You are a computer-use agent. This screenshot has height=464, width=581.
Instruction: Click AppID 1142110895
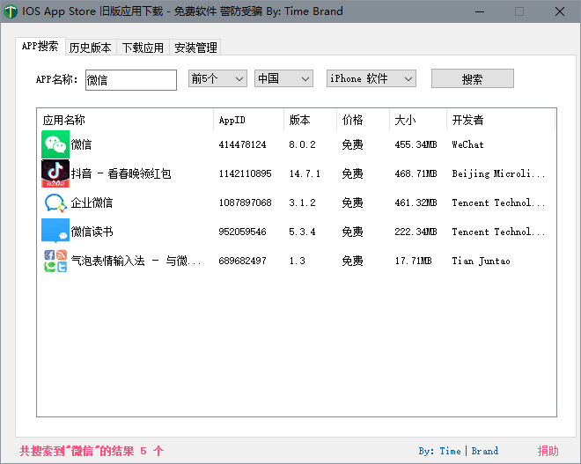[245, 173]
